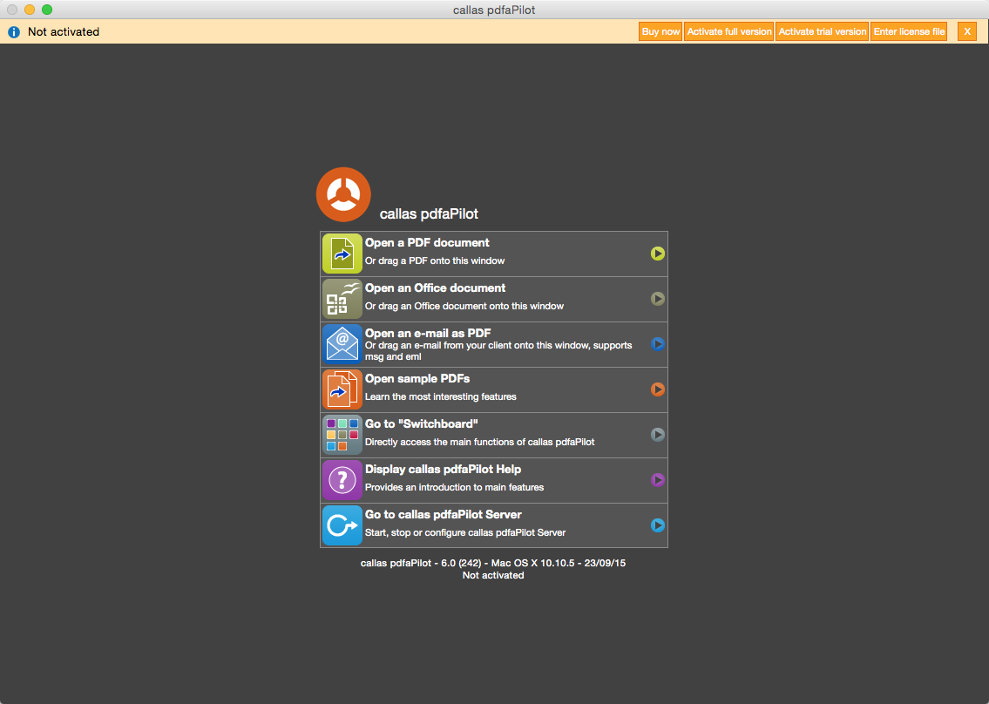
Task: Select the Go to "Switchboard" heading
Action: [x=422, y=424]
